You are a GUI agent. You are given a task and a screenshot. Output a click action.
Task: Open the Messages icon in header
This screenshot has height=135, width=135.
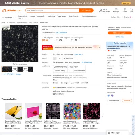pyautogui.click(x=116, y=9)
